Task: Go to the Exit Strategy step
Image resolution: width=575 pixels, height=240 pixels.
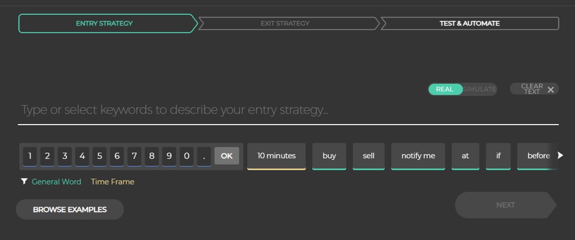Action: [285, 24]
